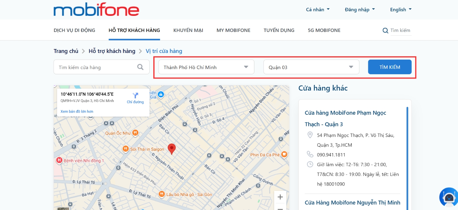Select the Hỗ trợ khách hàng tab
The width and height of the screenshot is (458, 210).
click(x=134, y=30)
